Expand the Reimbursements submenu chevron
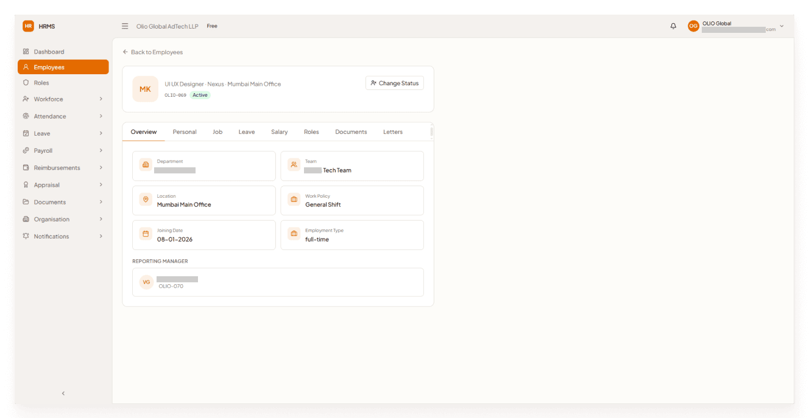Screen dimensions: 809x418 [101, 167]
